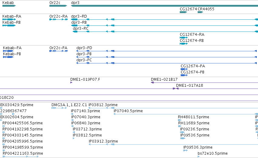Select the CG12674 gene label

(x=188, y=9)
